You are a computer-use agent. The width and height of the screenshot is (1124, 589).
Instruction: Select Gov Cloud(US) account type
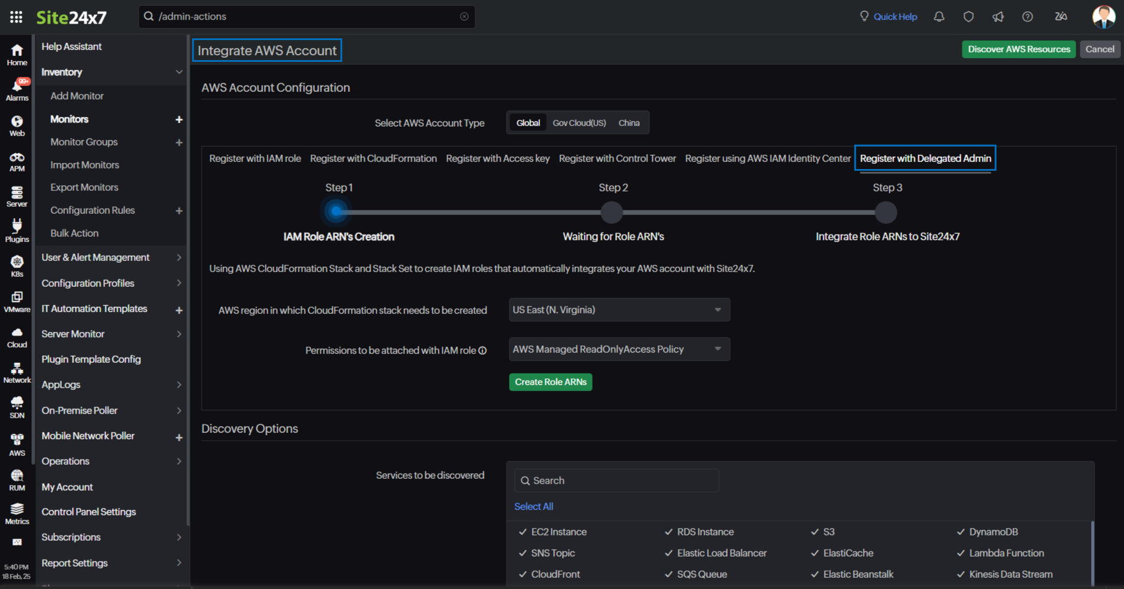[x=579, y=123]
